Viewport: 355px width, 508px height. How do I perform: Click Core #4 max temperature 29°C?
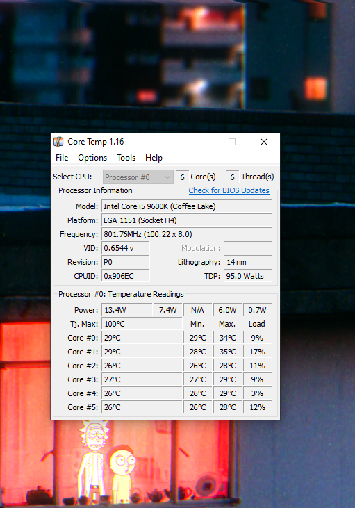227,393
